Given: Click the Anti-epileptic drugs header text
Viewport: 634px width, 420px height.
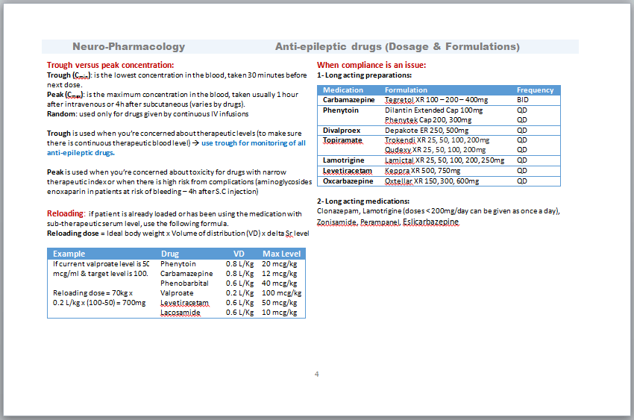Looking at the screenshot, I should point(397,46).
